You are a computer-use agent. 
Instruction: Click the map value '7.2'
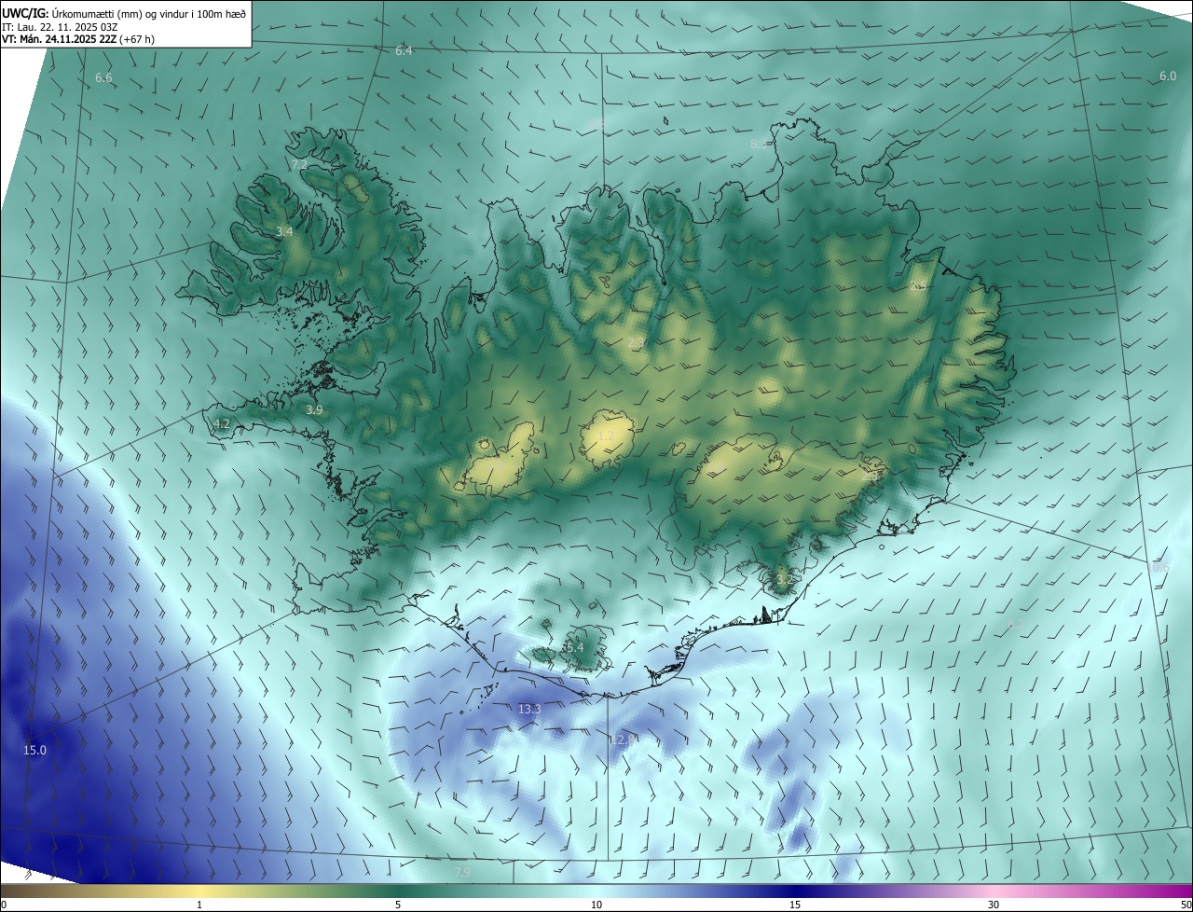(299, 164)
